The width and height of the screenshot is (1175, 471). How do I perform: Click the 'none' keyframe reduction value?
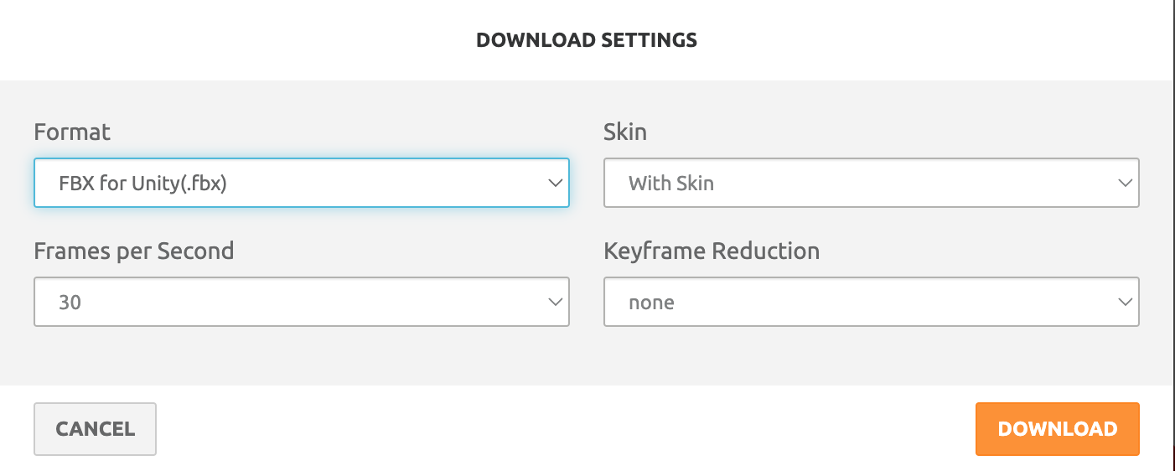651,303
